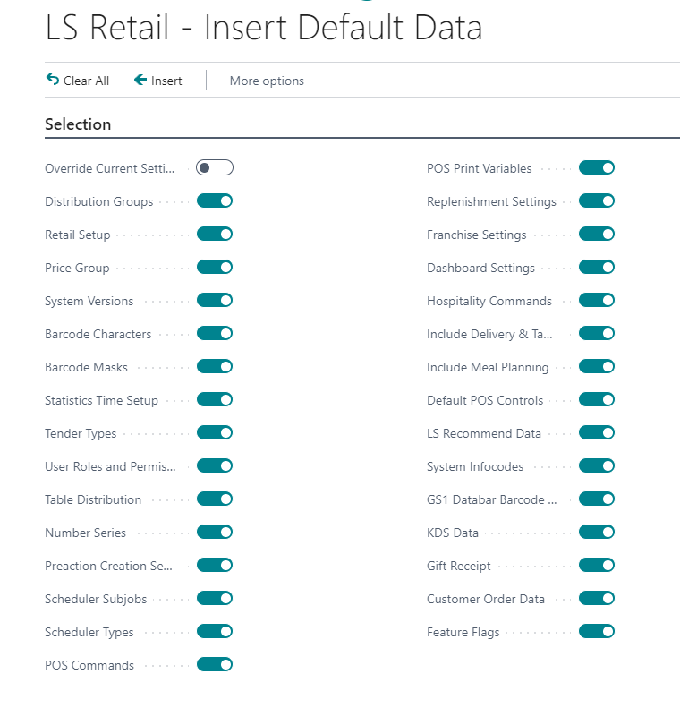The image size is (680, 708).
Task: Disable POS Print Variables toggle
Action: tap(597, 167)
